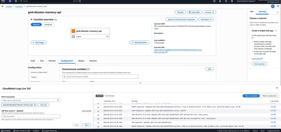Start the Live Tail session
The height and width of the screenshot is (132, 281).
click(87, 125)
